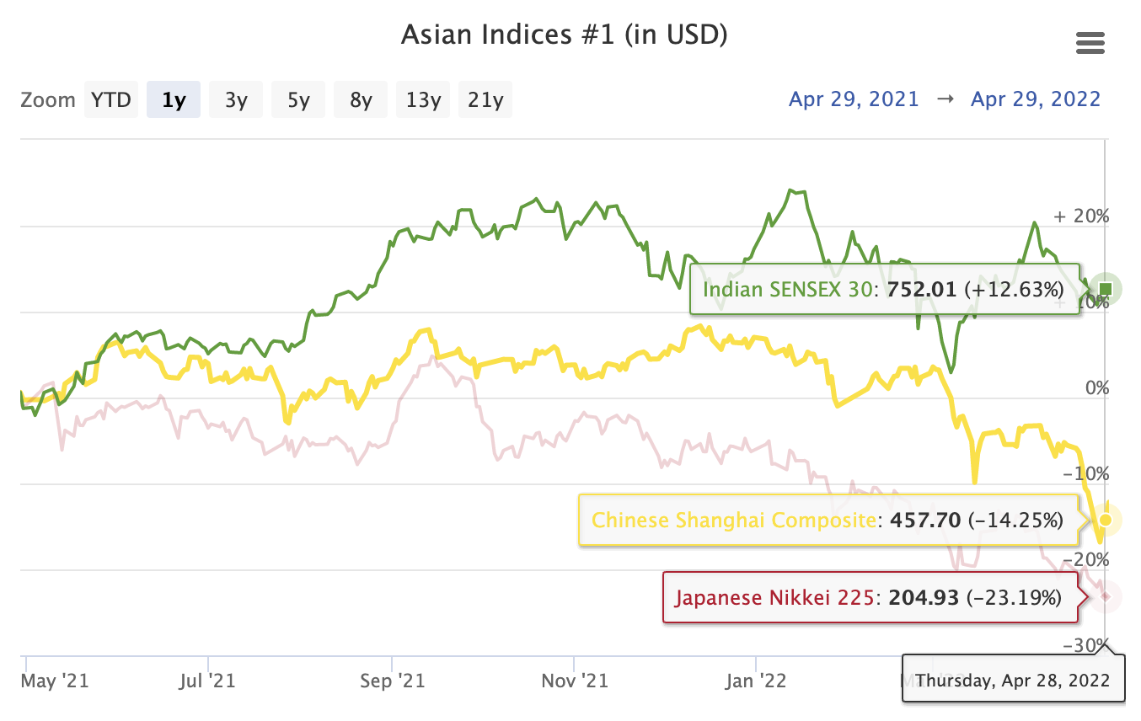1141x721 pixels.
Task: Choose the 21y zoom range
Action: coord(485,100)
